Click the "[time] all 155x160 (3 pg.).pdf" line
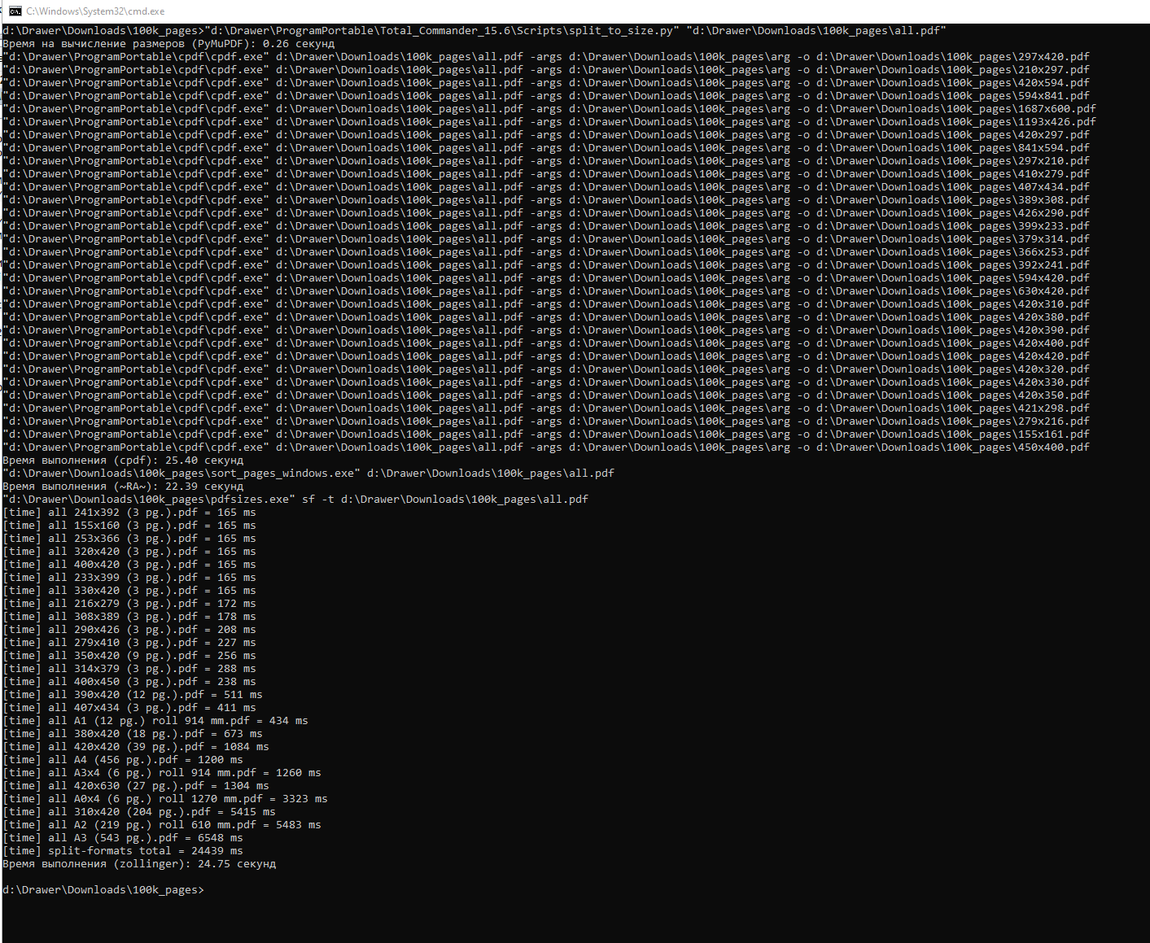Screen dimensions: 1150x943 (129, 526)
